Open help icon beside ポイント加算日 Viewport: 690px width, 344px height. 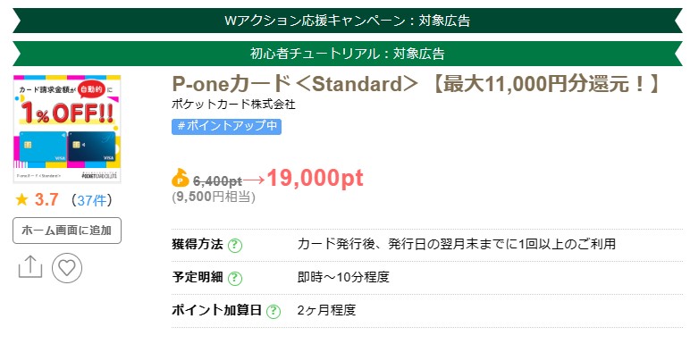273,311
